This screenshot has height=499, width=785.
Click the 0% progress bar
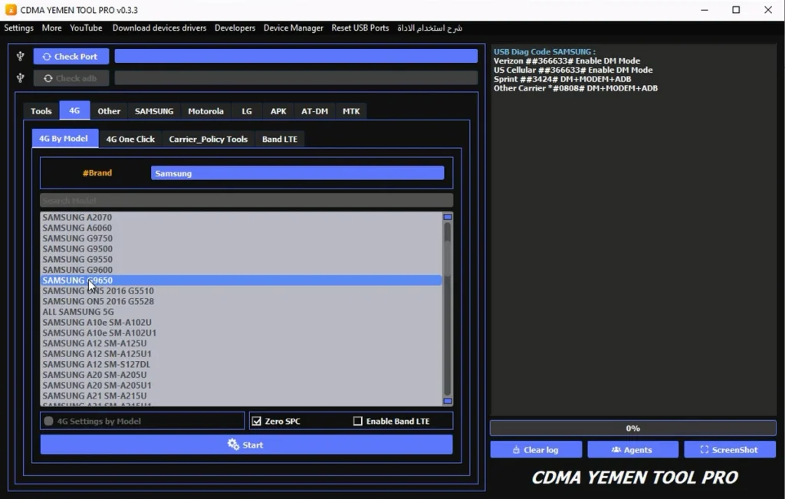[632, 428]
